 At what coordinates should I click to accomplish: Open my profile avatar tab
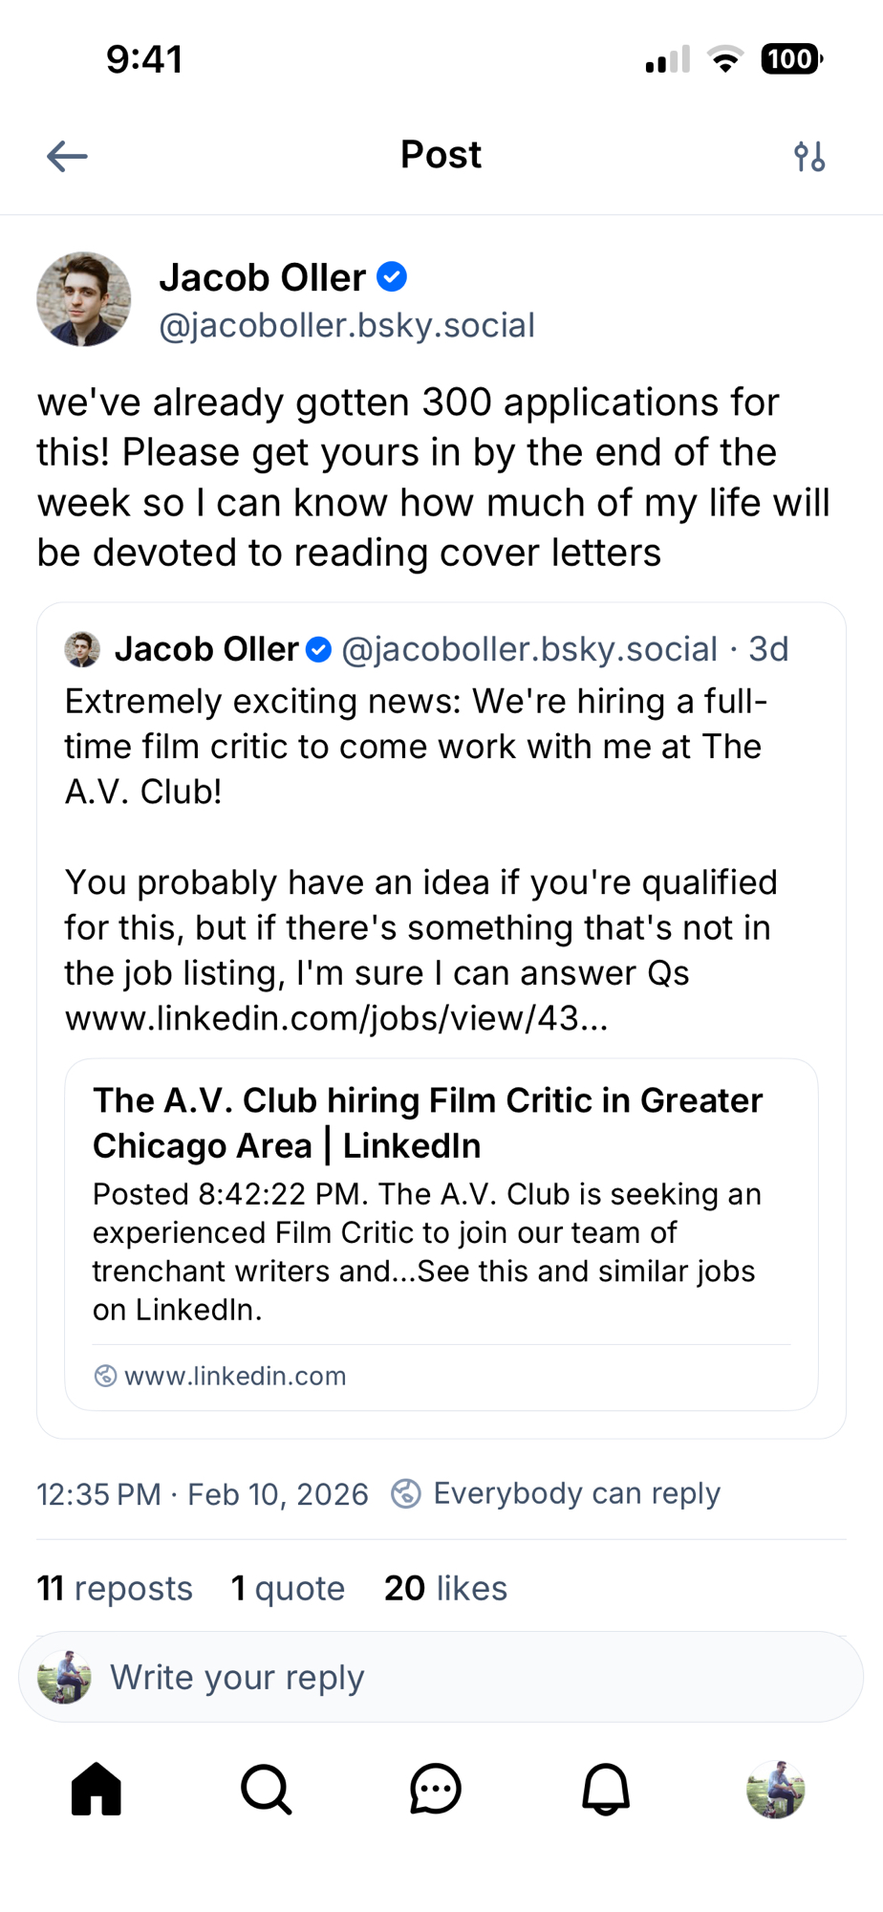[775, 1789]
